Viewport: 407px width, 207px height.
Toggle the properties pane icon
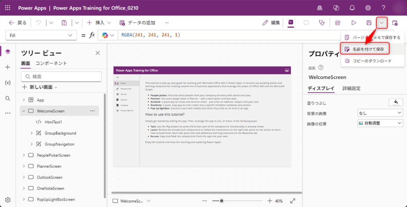pos(291,23)
